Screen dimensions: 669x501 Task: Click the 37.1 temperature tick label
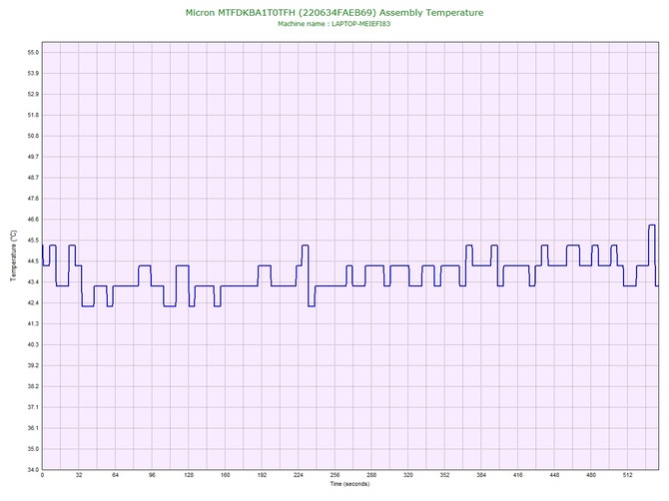coord(33,407)
